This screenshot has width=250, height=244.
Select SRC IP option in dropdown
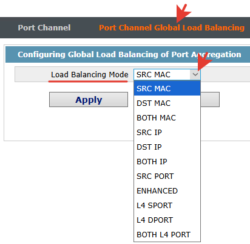click(167, 132)
